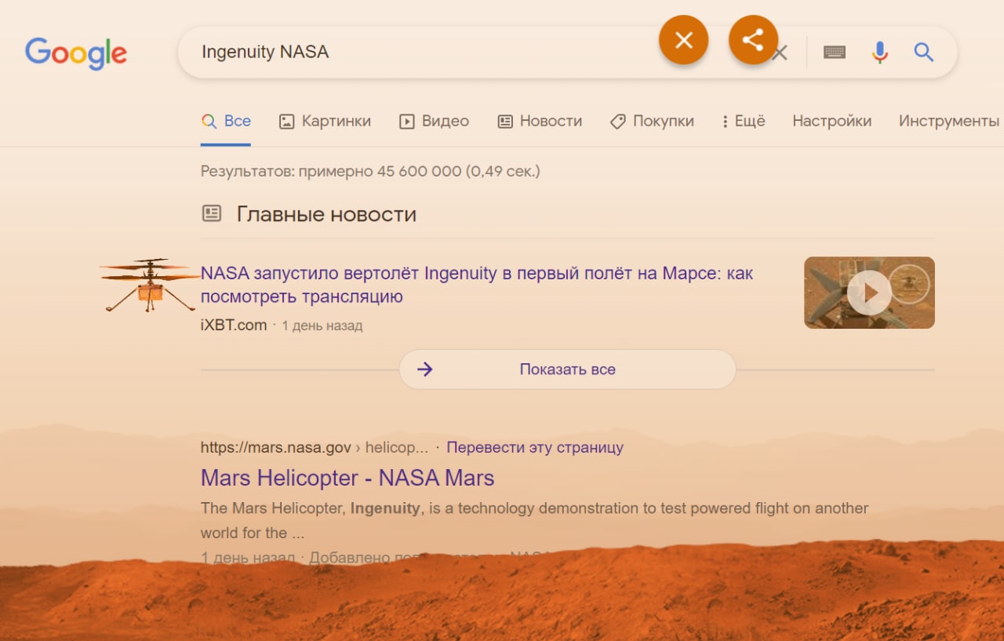Open Настройки
Viewport: 1004px width, 641px height.
coord(831,122)
